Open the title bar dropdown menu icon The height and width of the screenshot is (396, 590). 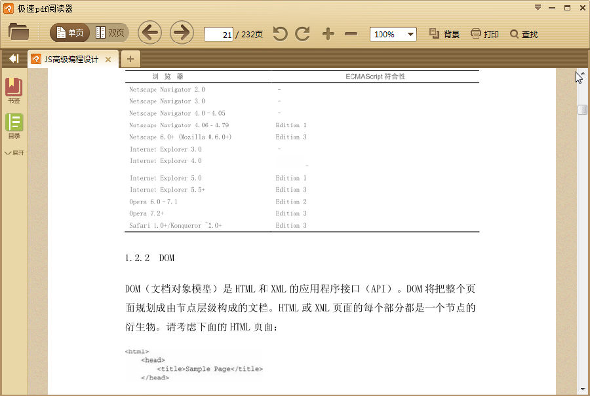click(x=538, y=7)
